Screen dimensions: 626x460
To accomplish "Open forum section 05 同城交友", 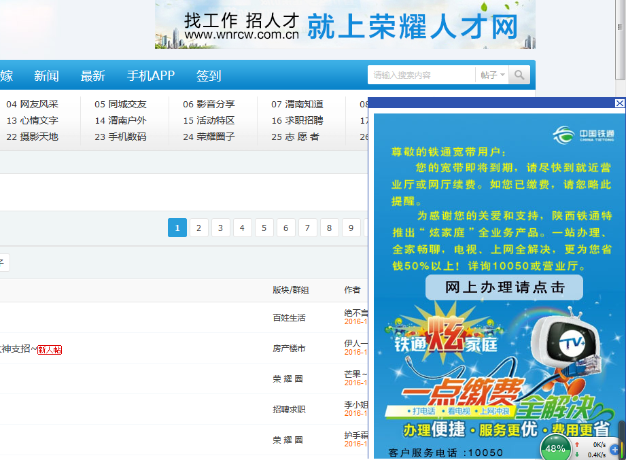I will (120, 104).
